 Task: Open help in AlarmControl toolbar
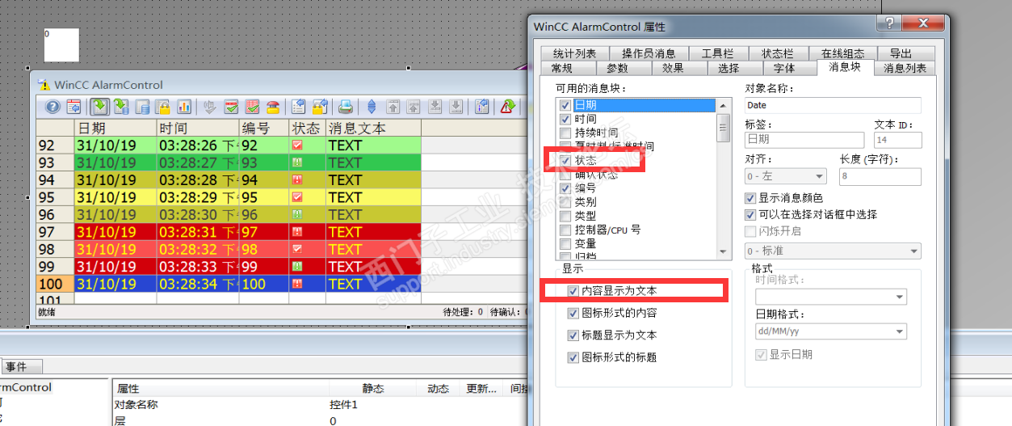[52, 107]
